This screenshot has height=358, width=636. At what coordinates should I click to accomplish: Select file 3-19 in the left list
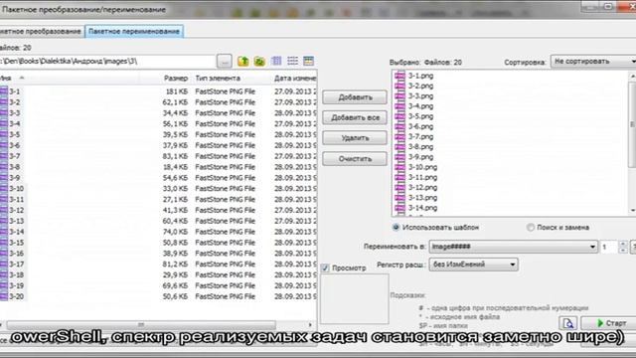(x=16, y=285)
